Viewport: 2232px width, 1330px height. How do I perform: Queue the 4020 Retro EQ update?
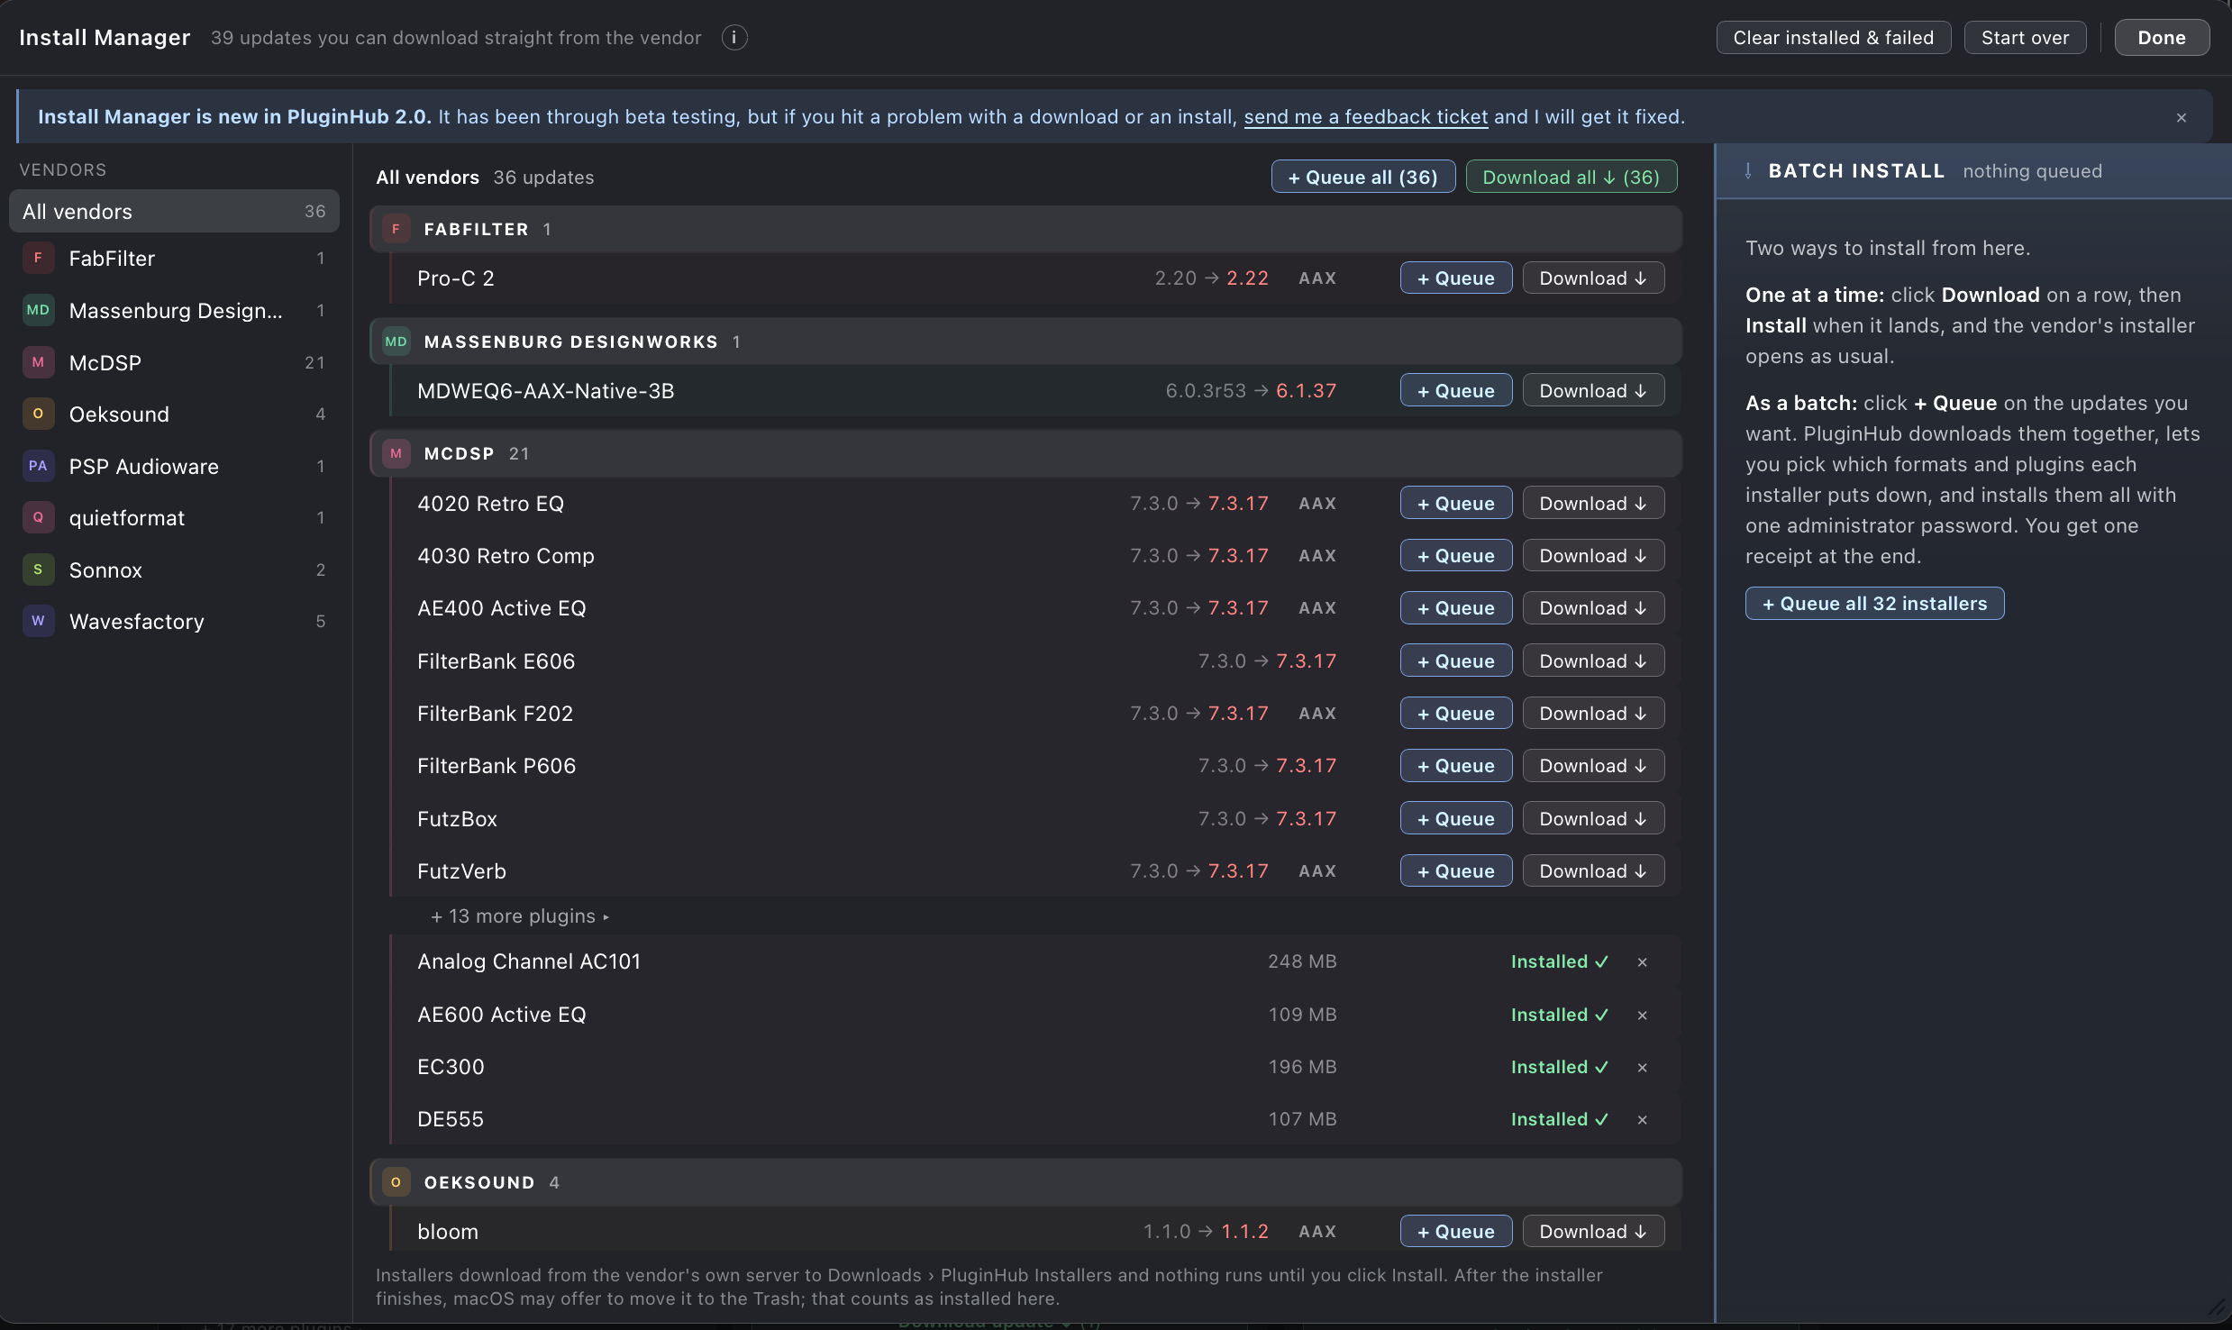click(1455, 504)
